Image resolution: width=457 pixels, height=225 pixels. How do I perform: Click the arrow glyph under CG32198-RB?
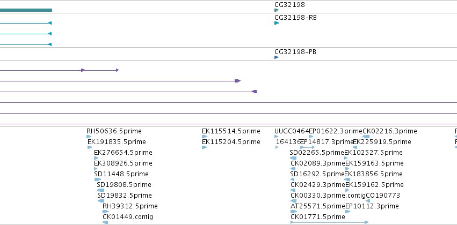pyautogui.click(x=277, y=23)
